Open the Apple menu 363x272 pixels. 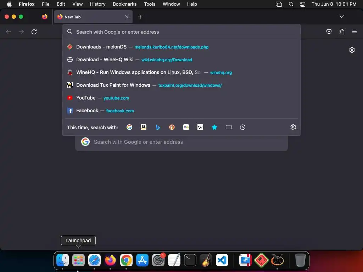9,4
